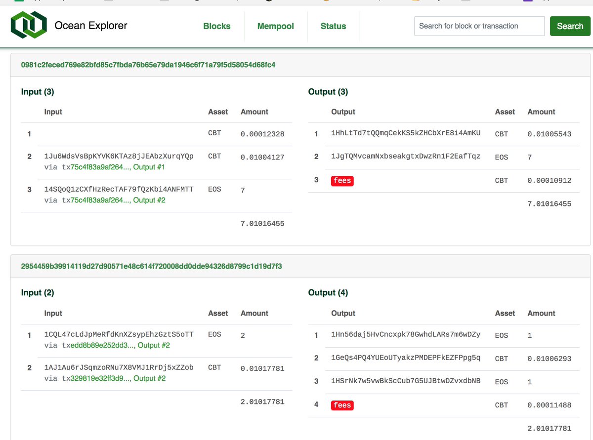Open the Blocks page

(x=217, y=26)
